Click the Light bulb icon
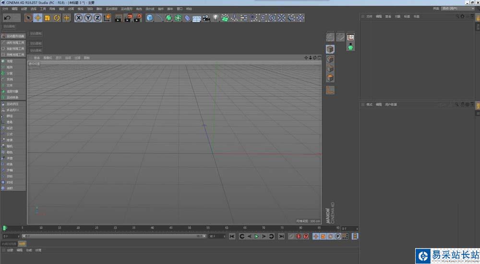Viewport: 480px width, 264px height. [216, 18]
